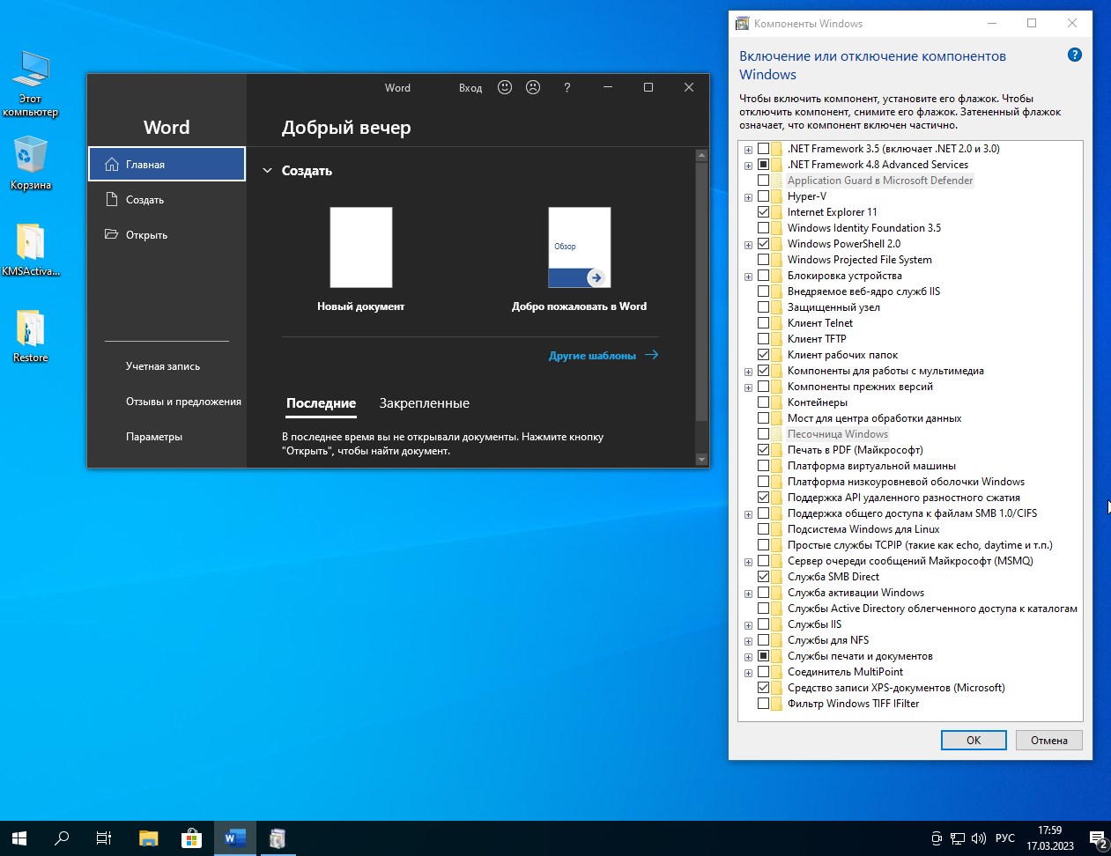Viewport: 1111px width, 856px height.
Task: Click the Word icon on the taskbar
Action: pyautogui.click(x=233, y=838)
